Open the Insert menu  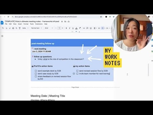coord(20,24)
